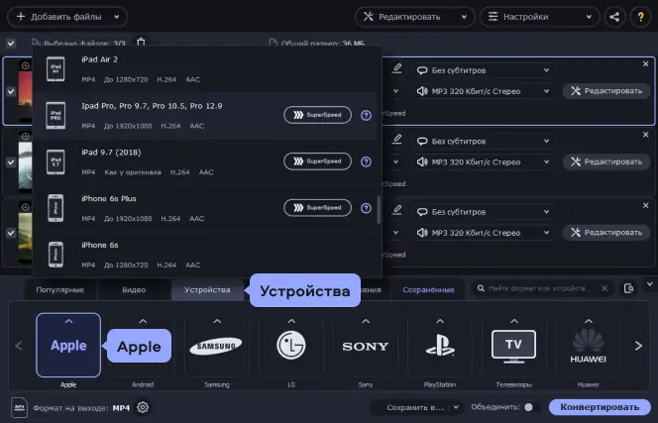Clear the format search field with X
This screenshot has width=658, height=423.
[x=604, y=288]
